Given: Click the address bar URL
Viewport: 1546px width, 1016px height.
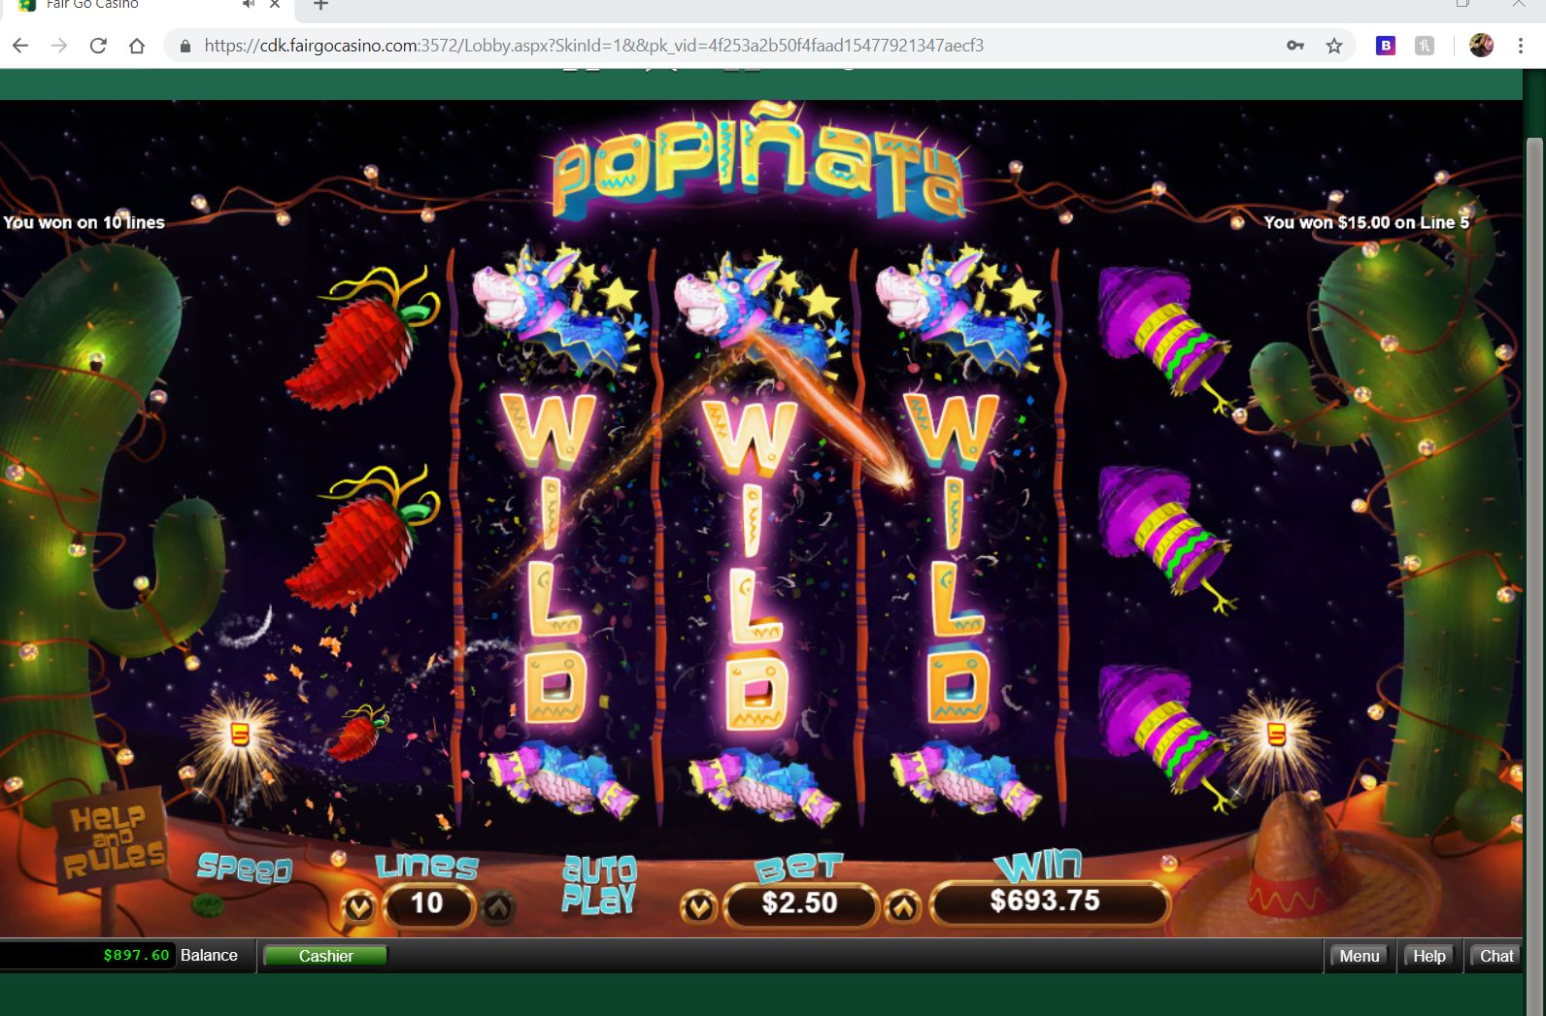Looking at the screenshot, I should point(593,46).
